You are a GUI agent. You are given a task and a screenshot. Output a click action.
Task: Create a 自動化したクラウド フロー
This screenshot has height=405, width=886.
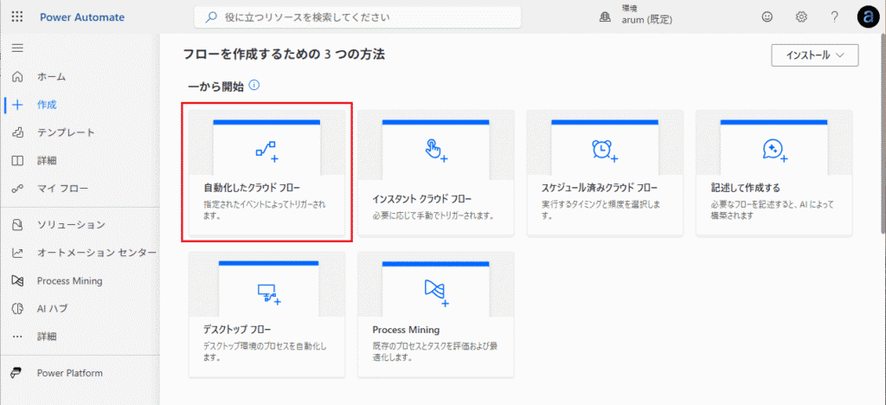[x=266, y=172]
